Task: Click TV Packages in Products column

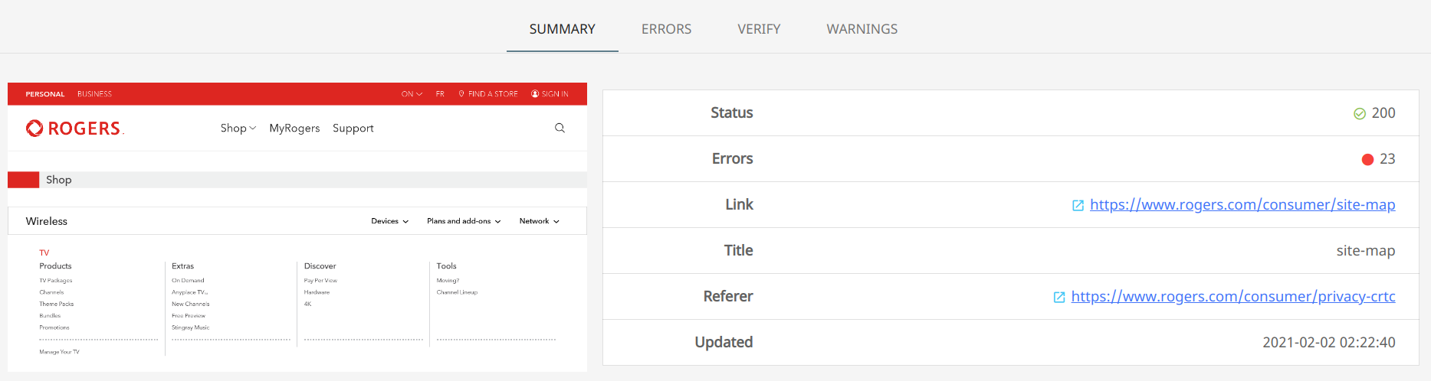Action: tap(56, 281)
